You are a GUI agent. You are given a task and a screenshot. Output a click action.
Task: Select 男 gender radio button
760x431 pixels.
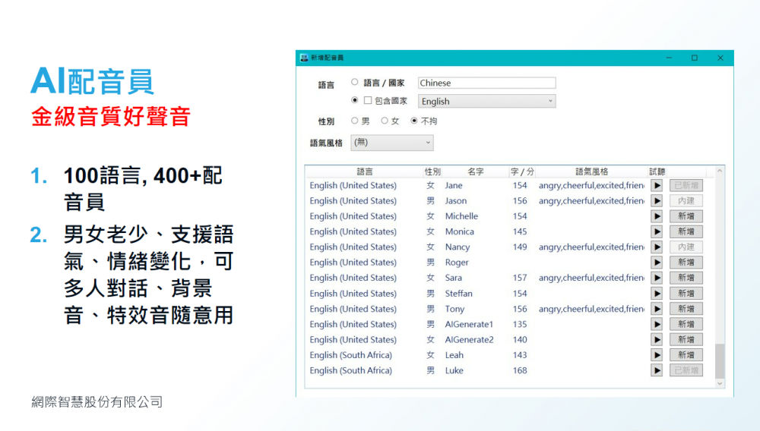[x=355, y=121]
